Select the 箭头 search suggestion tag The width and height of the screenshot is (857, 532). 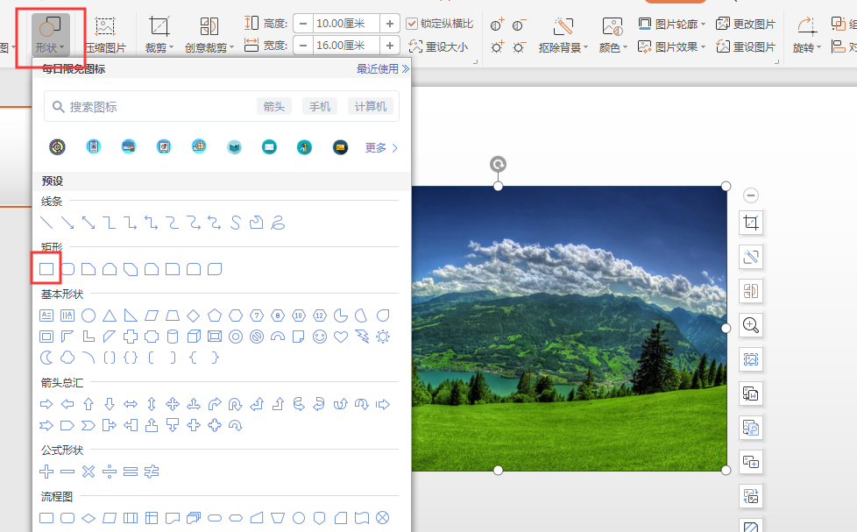click(273, 107)
